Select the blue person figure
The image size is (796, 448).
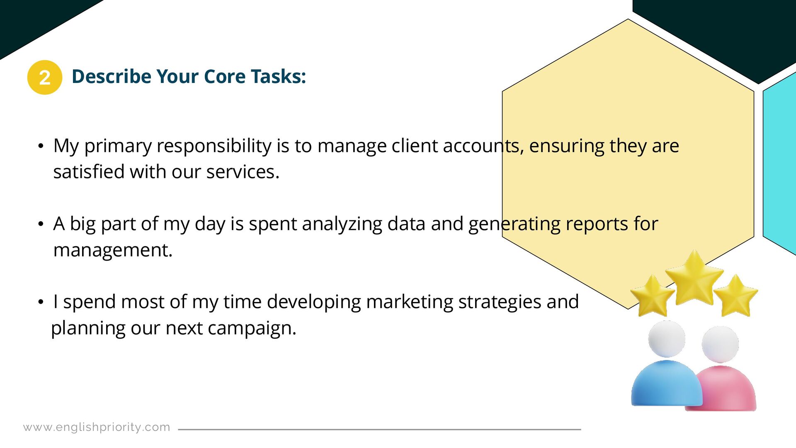[x=666, y=363]
